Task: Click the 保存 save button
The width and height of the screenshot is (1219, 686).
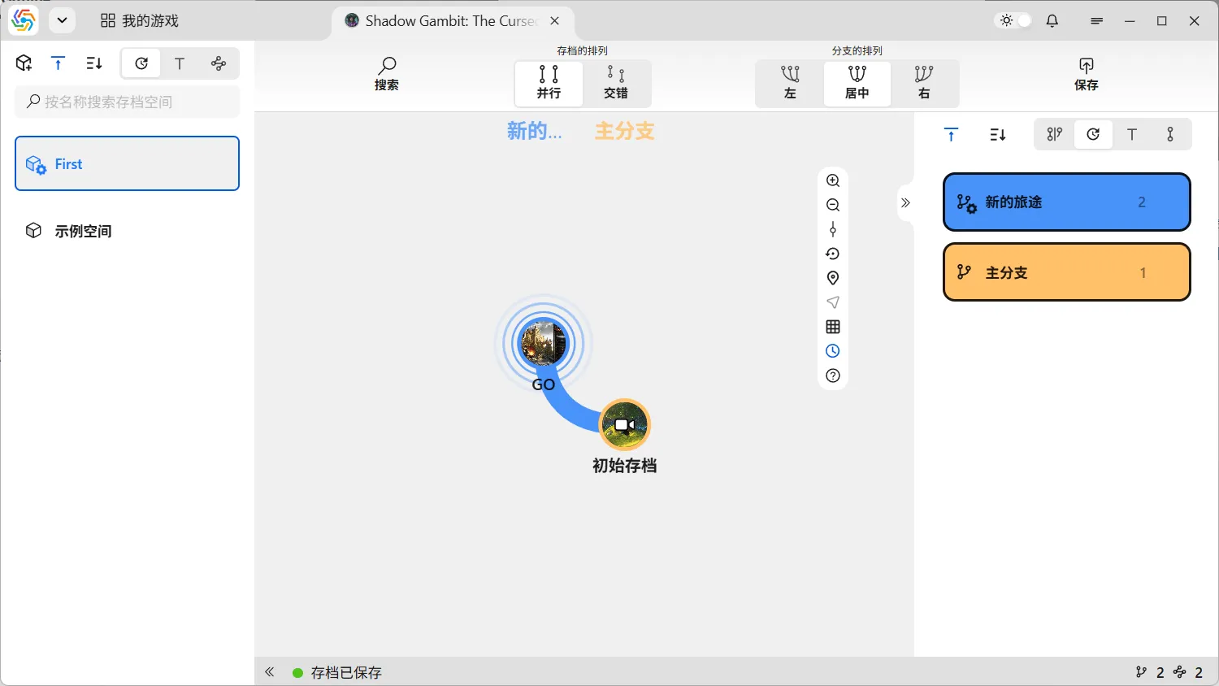Action: point(1086,75)
